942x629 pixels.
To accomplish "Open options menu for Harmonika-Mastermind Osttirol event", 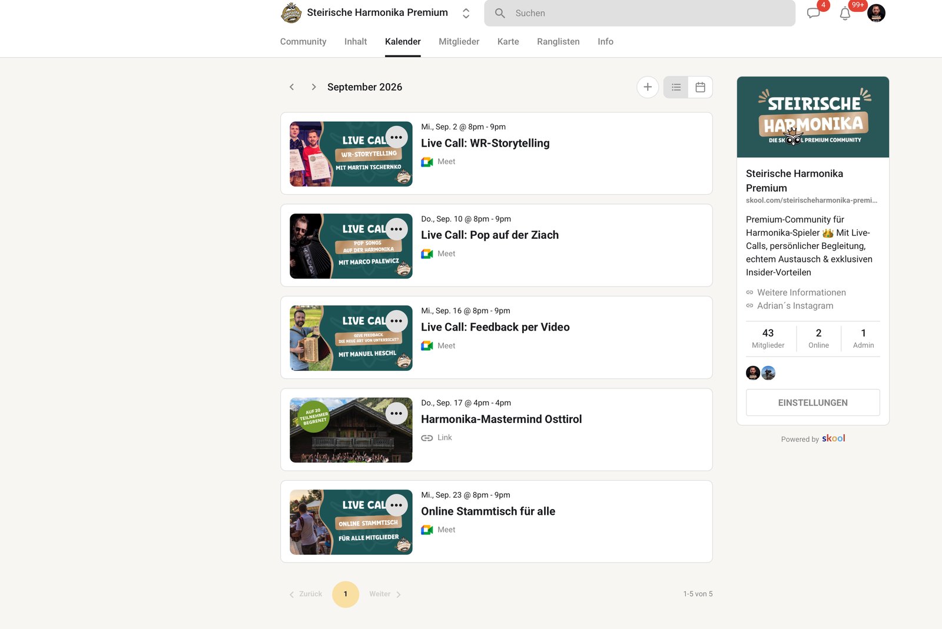I will click(x=396, y=413).
